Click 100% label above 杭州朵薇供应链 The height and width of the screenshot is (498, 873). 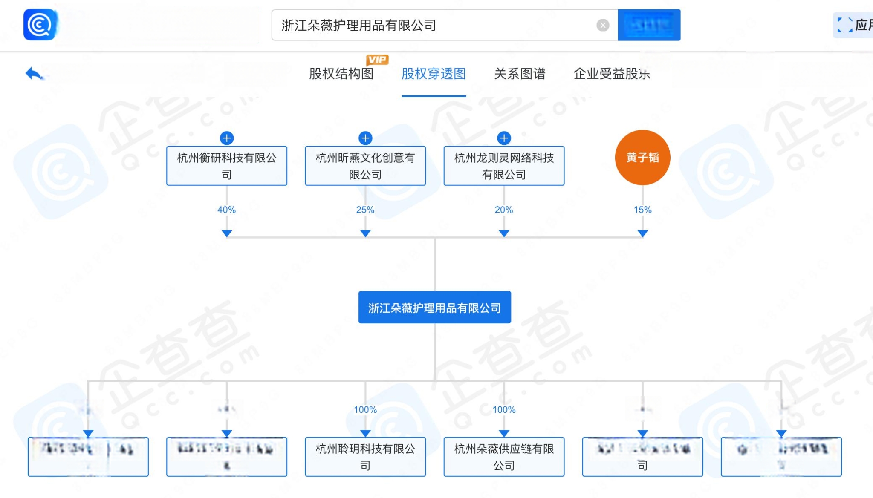pyautogui.click(x=504, y=409)
